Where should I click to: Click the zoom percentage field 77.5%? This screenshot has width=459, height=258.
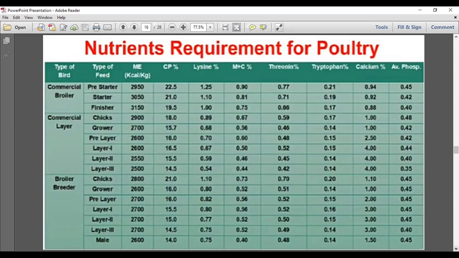point(198,27)
